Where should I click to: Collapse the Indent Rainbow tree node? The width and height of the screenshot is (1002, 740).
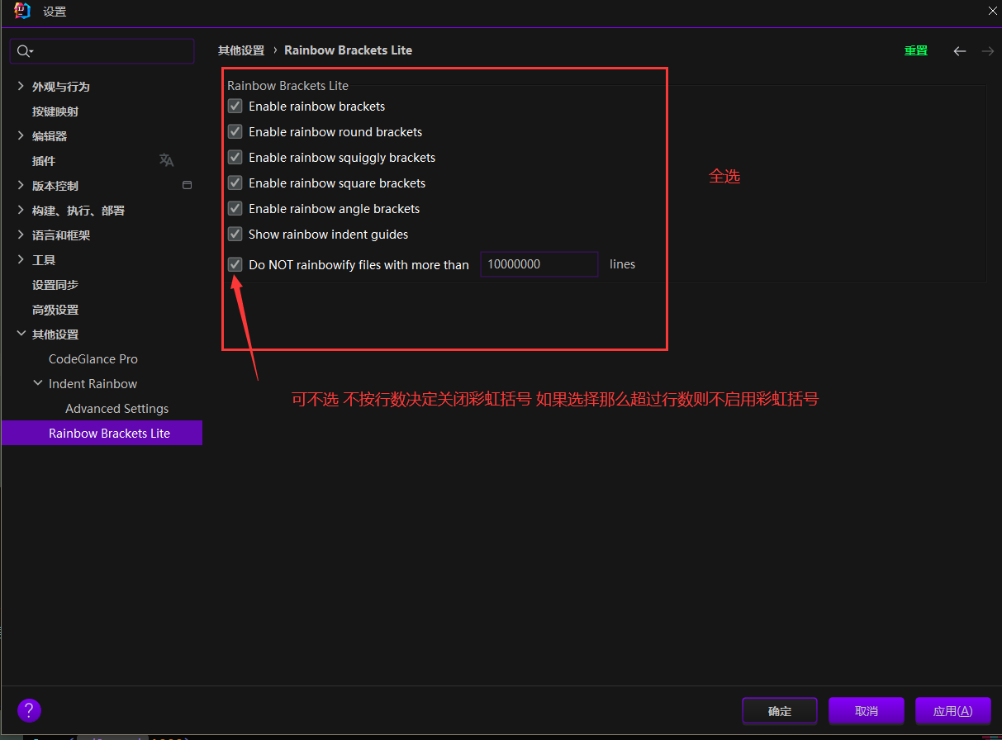click(37, 383)
